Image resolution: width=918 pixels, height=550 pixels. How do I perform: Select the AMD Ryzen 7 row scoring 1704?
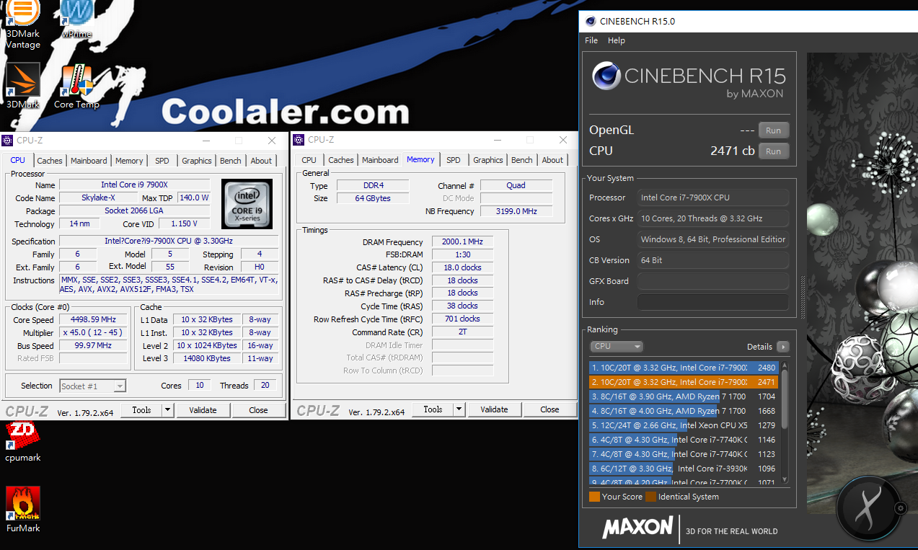[684, 396]
